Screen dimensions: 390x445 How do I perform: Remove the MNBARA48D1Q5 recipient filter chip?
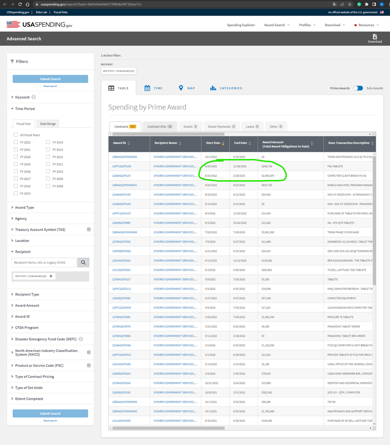coord(51,276)
